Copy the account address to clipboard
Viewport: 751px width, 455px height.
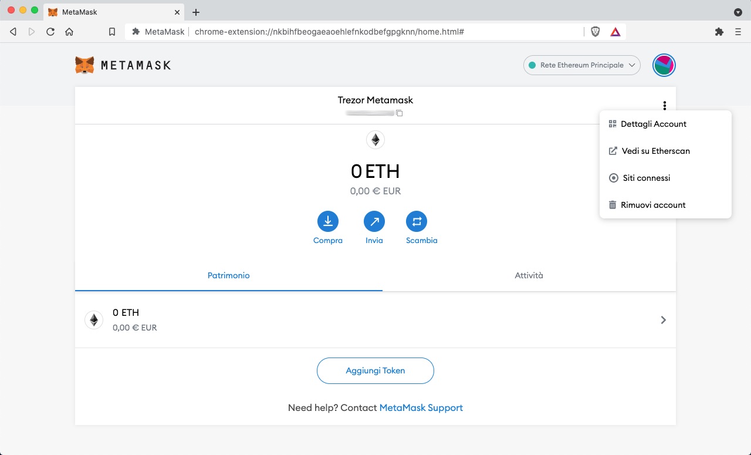click(400, 113)
